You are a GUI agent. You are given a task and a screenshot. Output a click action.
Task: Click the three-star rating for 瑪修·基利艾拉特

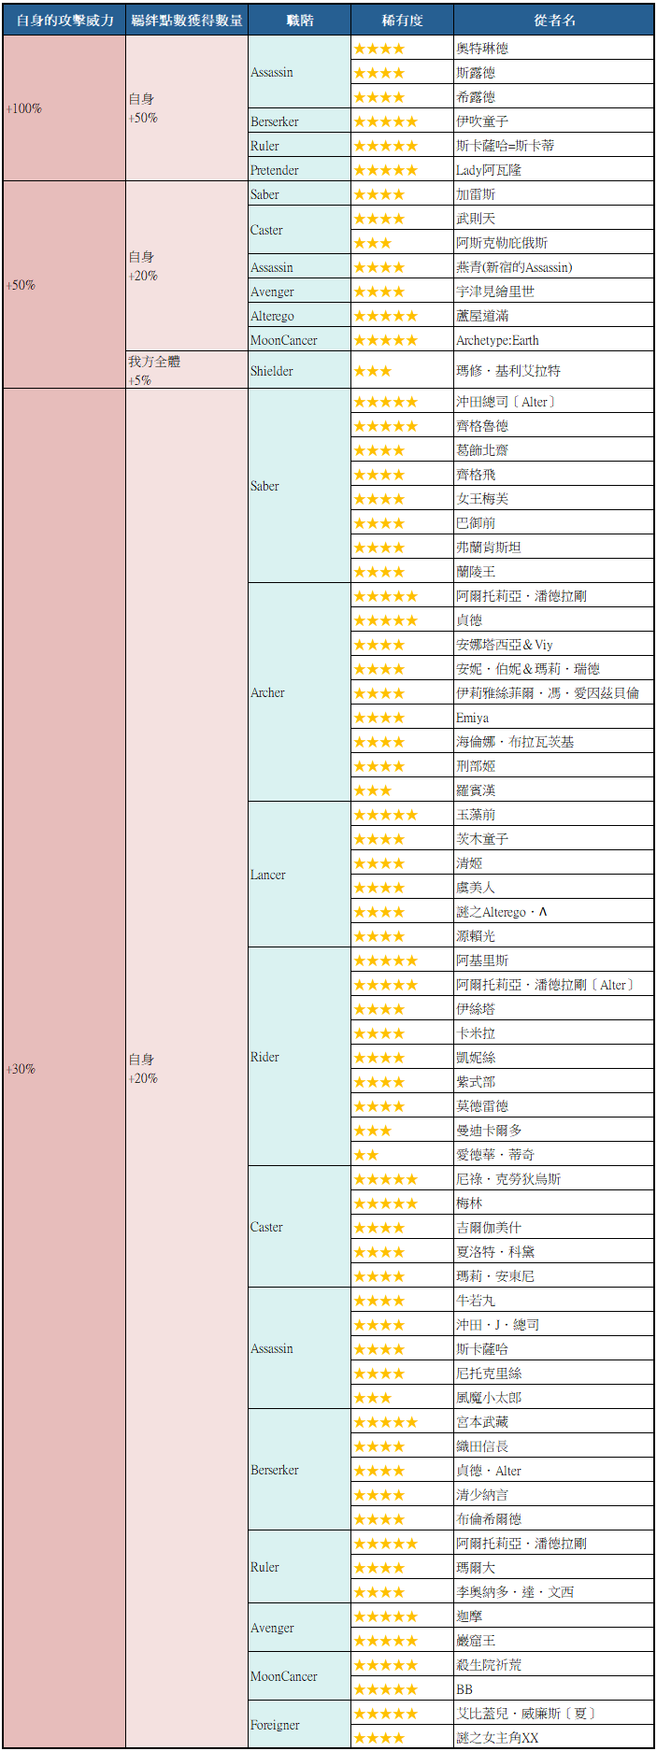click(x=372, y=371)
